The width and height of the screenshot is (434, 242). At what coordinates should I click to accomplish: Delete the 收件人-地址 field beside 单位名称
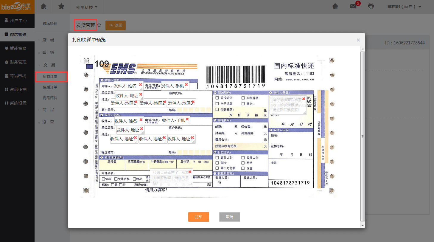pos(141,94)
